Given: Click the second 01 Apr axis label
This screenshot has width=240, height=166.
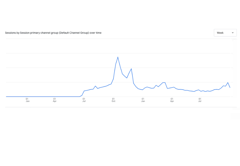Looking at the screenshot, I should point(172,100).
